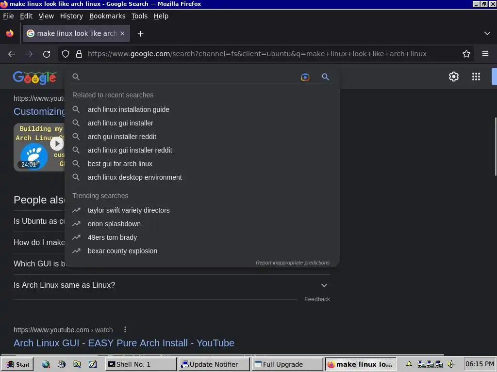Open trending search 49ers tom brady

click(202, 237)
